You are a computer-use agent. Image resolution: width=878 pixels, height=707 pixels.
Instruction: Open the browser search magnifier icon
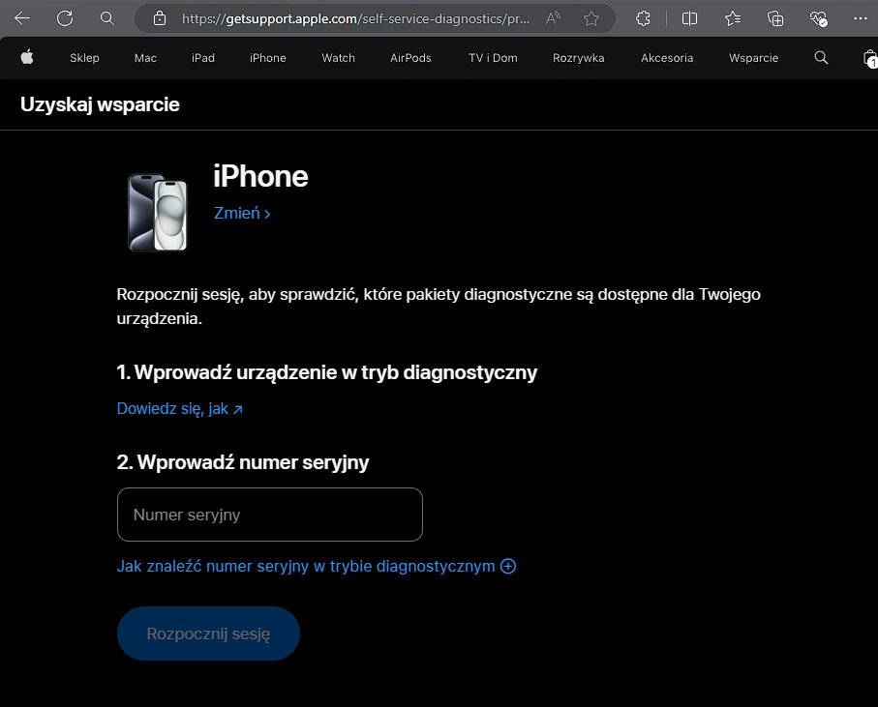pyautogui.click(x=106, y=18)
